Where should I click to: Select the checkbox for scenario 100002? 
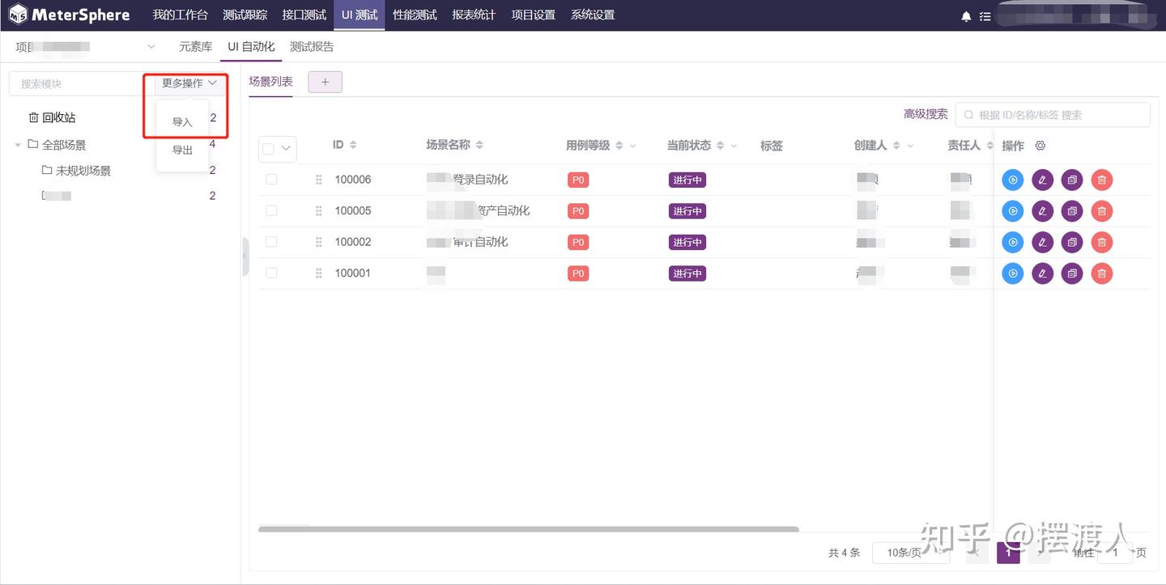pos(271,242)
